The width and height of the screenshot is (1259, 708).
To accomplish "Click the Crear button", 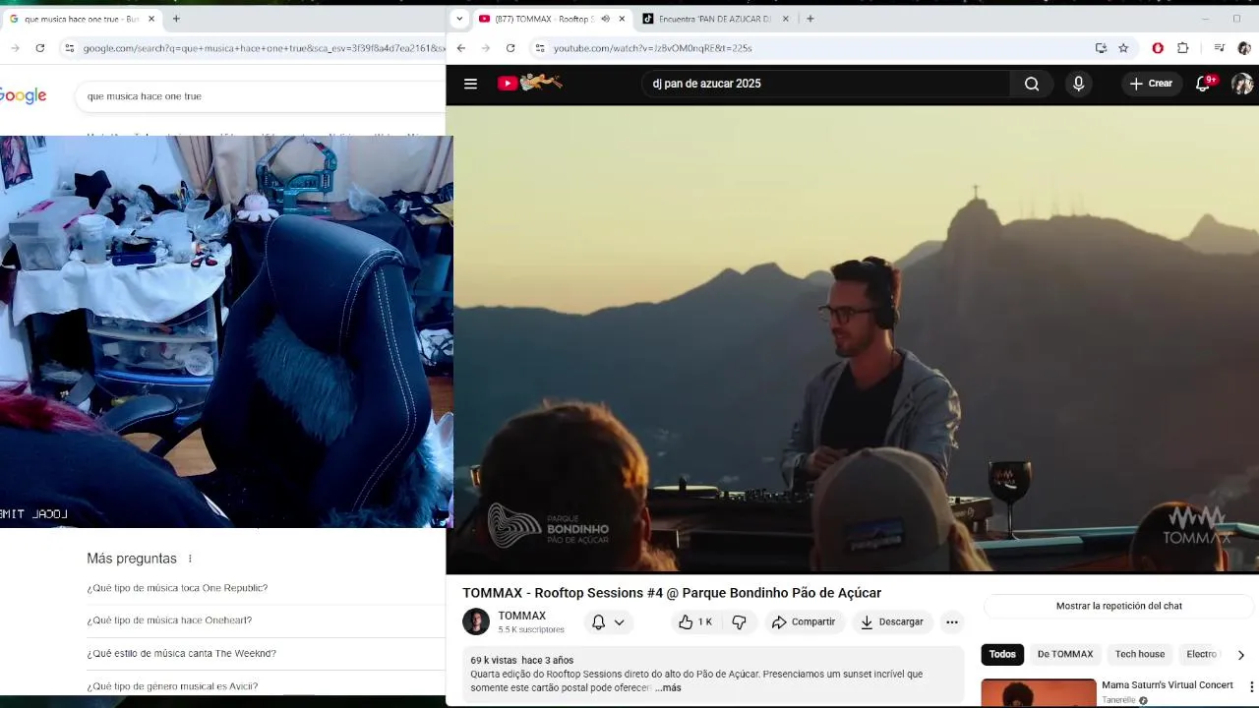I will [1151, 84].
